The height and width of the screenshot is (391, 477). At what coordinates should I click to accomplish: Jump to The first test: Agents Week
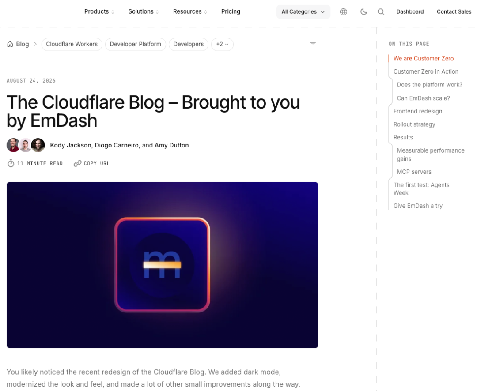pyautogui.click(x=421, y=189)
